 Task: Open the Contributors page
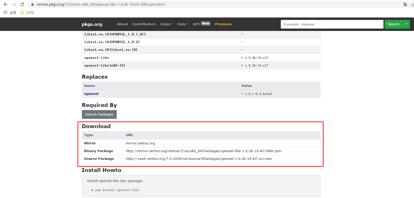144,24
